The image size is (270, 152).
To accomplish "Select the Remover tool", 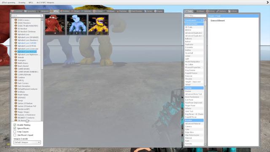I will [x=194, y=76].
